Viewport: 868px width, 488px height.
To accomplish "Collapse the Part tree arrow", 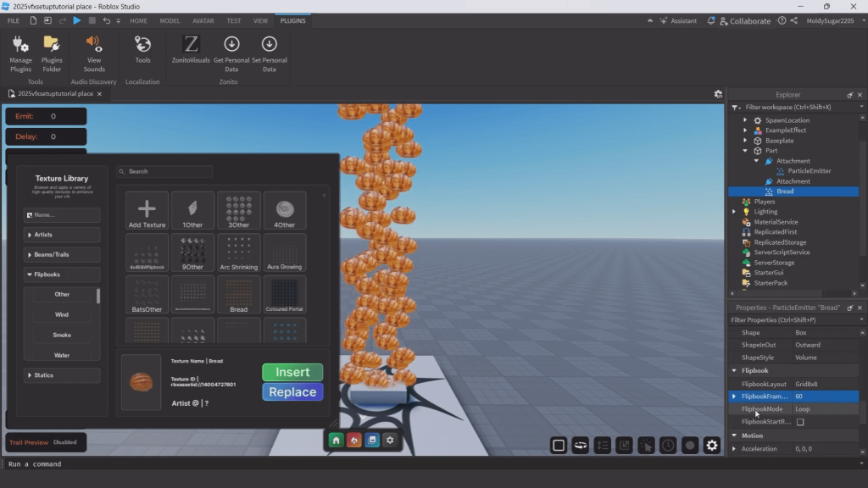I will 744,151.
